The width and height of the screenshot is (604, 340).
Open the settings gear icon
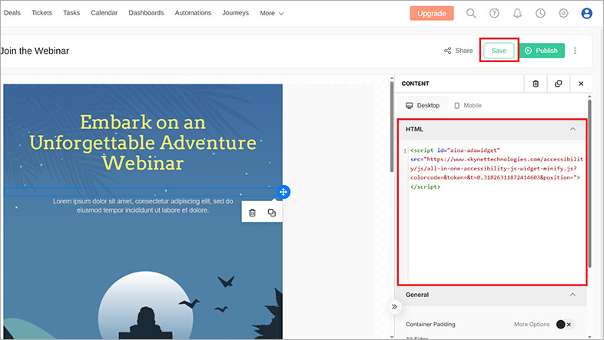pyautogui.click(x=563, y=13)
